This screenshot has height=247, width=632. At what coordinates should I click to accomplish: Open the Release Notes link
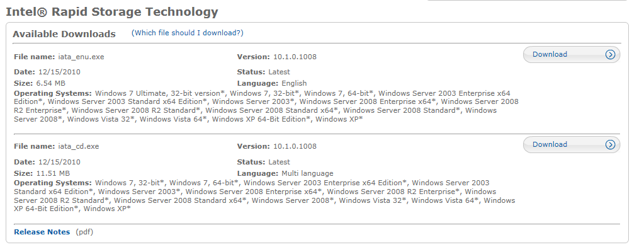tap(42, 232)
